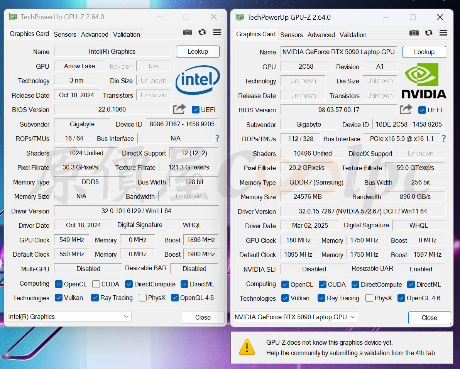Screen dimensions: 460x369
Task: Click the notification about unknown graphics device
Action: pos(342,348)
